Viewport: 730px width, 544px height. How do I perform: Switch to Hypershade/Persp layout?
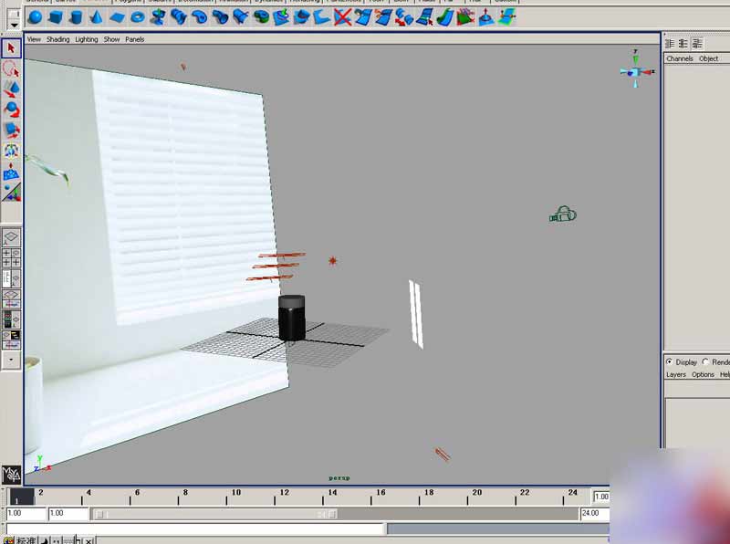[x=11, y=319]
